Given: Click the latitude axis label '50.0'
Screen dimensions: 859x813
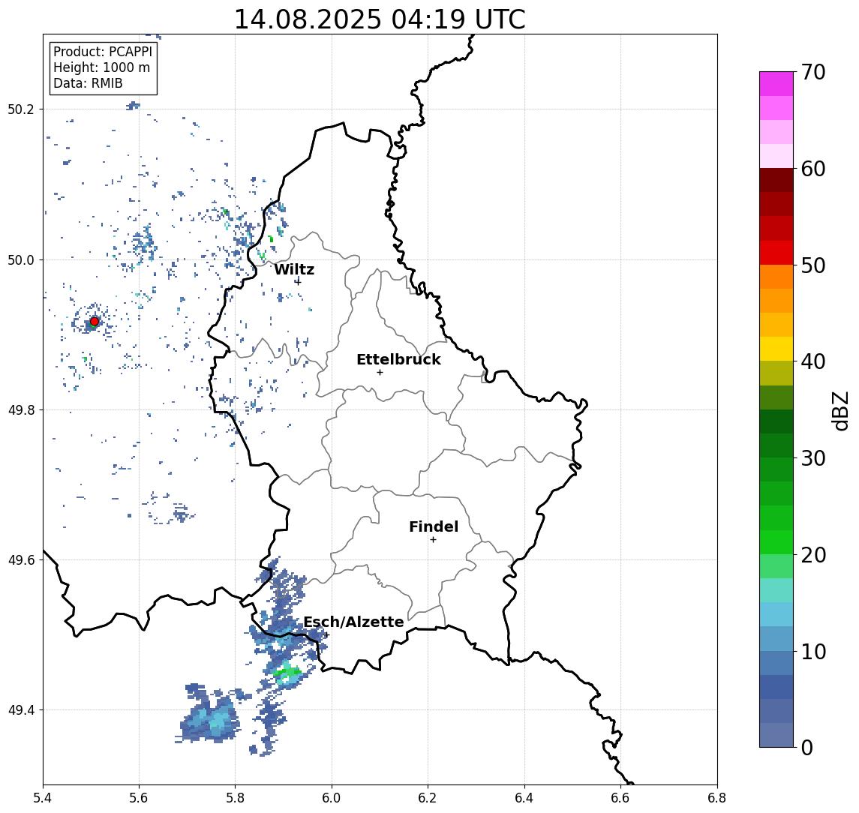Looking at the screenshot, I should [21, 259].
